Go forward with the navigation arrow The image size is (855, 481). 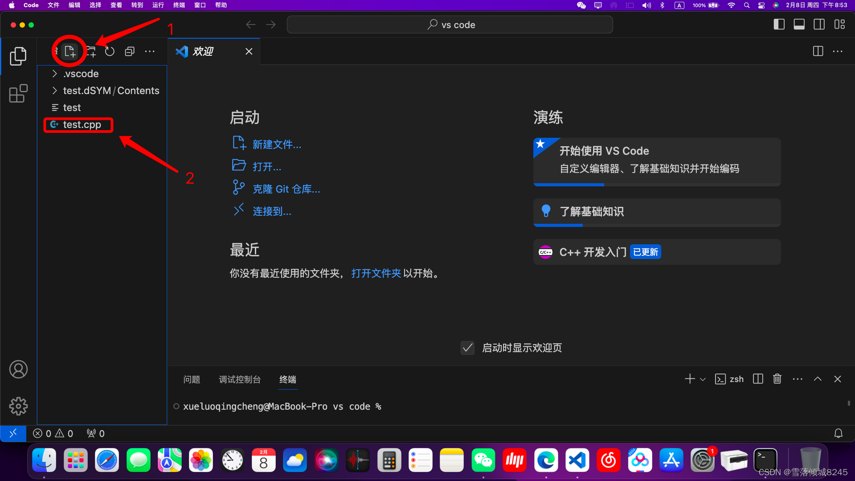[271, 25]
